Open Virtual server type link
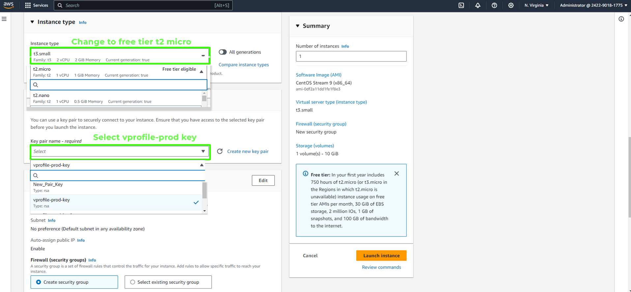Screen dimensions: 631x292 pos(331,102)
